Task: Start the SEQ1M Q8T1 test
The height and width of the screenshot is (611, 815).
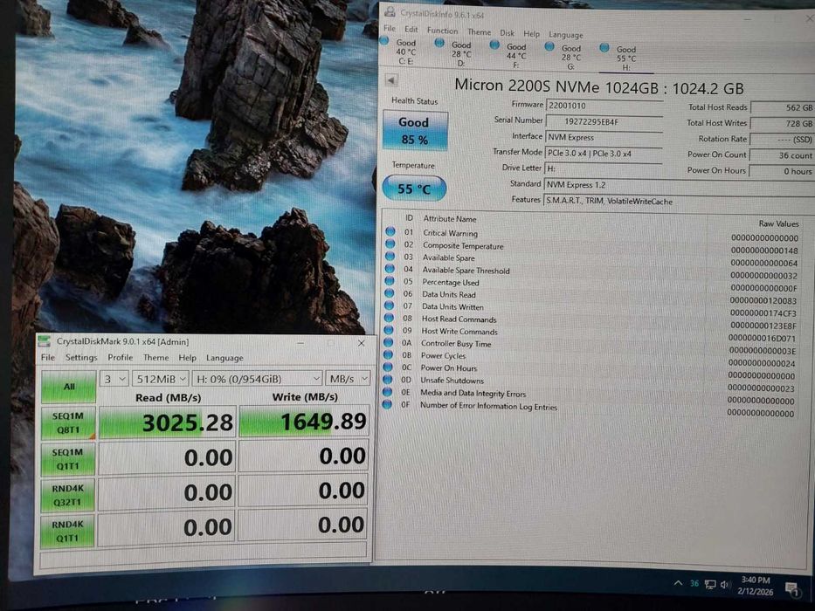Action: (68, 423)
